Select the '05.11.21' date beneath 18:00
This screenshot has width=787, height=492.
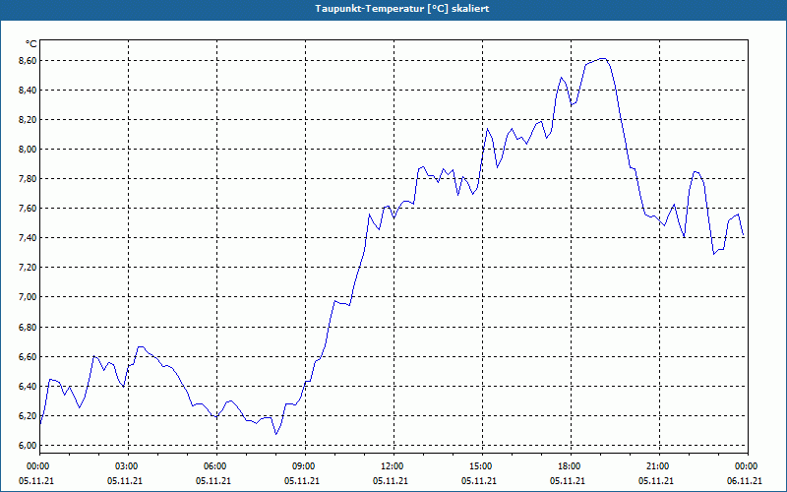tap(568, 481)
